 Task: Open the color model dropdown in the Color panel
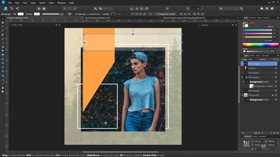[272, 27]
